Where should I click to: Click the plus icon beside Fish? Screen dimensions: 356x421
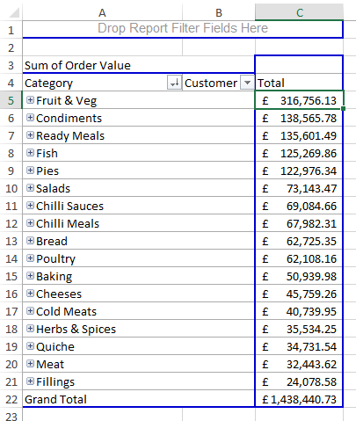pos(30,153)
